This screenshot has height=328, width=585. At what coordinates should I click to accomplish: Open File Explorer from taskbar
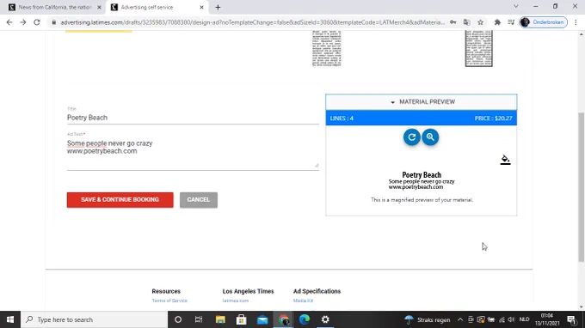[220, 319]
